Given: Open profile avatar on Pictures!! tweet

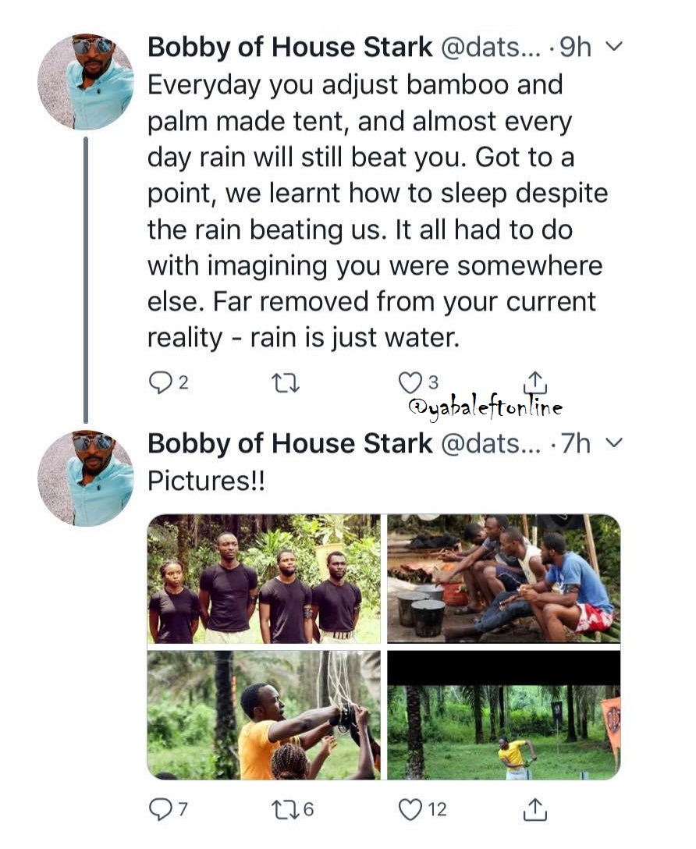Looking at the screenshot, I should point(85,478).
